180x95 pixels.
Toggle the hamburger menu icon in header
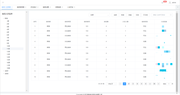pyautogui.click(x=3, y=3)
